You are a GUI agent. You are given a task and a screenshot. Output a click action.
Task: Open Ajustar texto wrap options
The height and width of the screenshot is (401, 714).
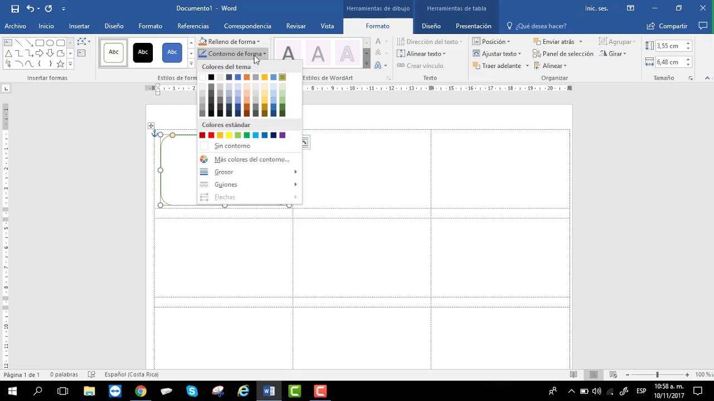click(497, 54)
